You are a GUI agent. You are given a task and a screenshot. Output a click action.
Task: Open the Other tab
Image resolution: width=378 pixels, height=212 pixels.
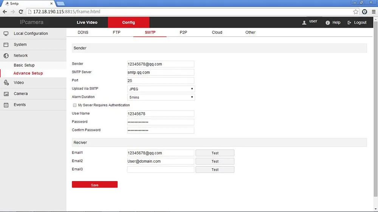(x=250, y=32)
